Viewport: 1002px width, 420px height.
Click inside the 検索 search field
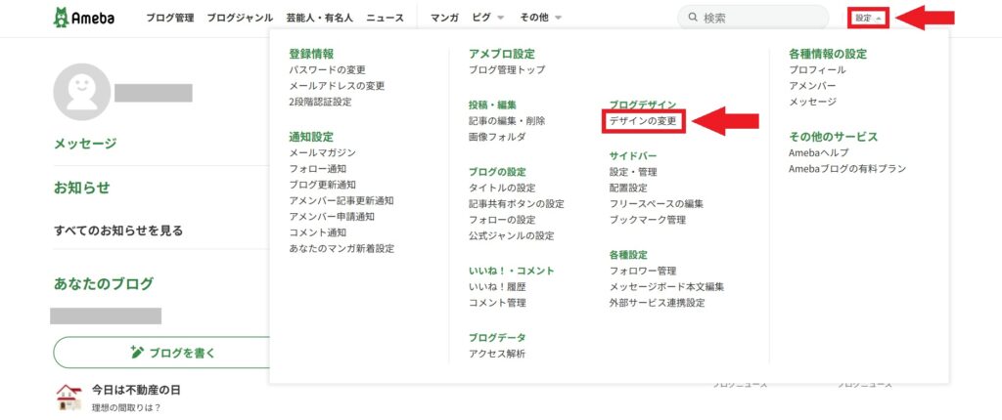point(749,18)
